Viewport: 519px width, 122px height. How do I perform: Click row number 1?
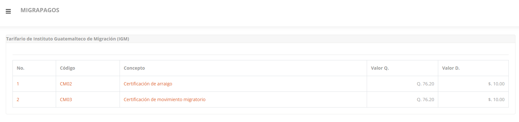click(x=18, y=84)
